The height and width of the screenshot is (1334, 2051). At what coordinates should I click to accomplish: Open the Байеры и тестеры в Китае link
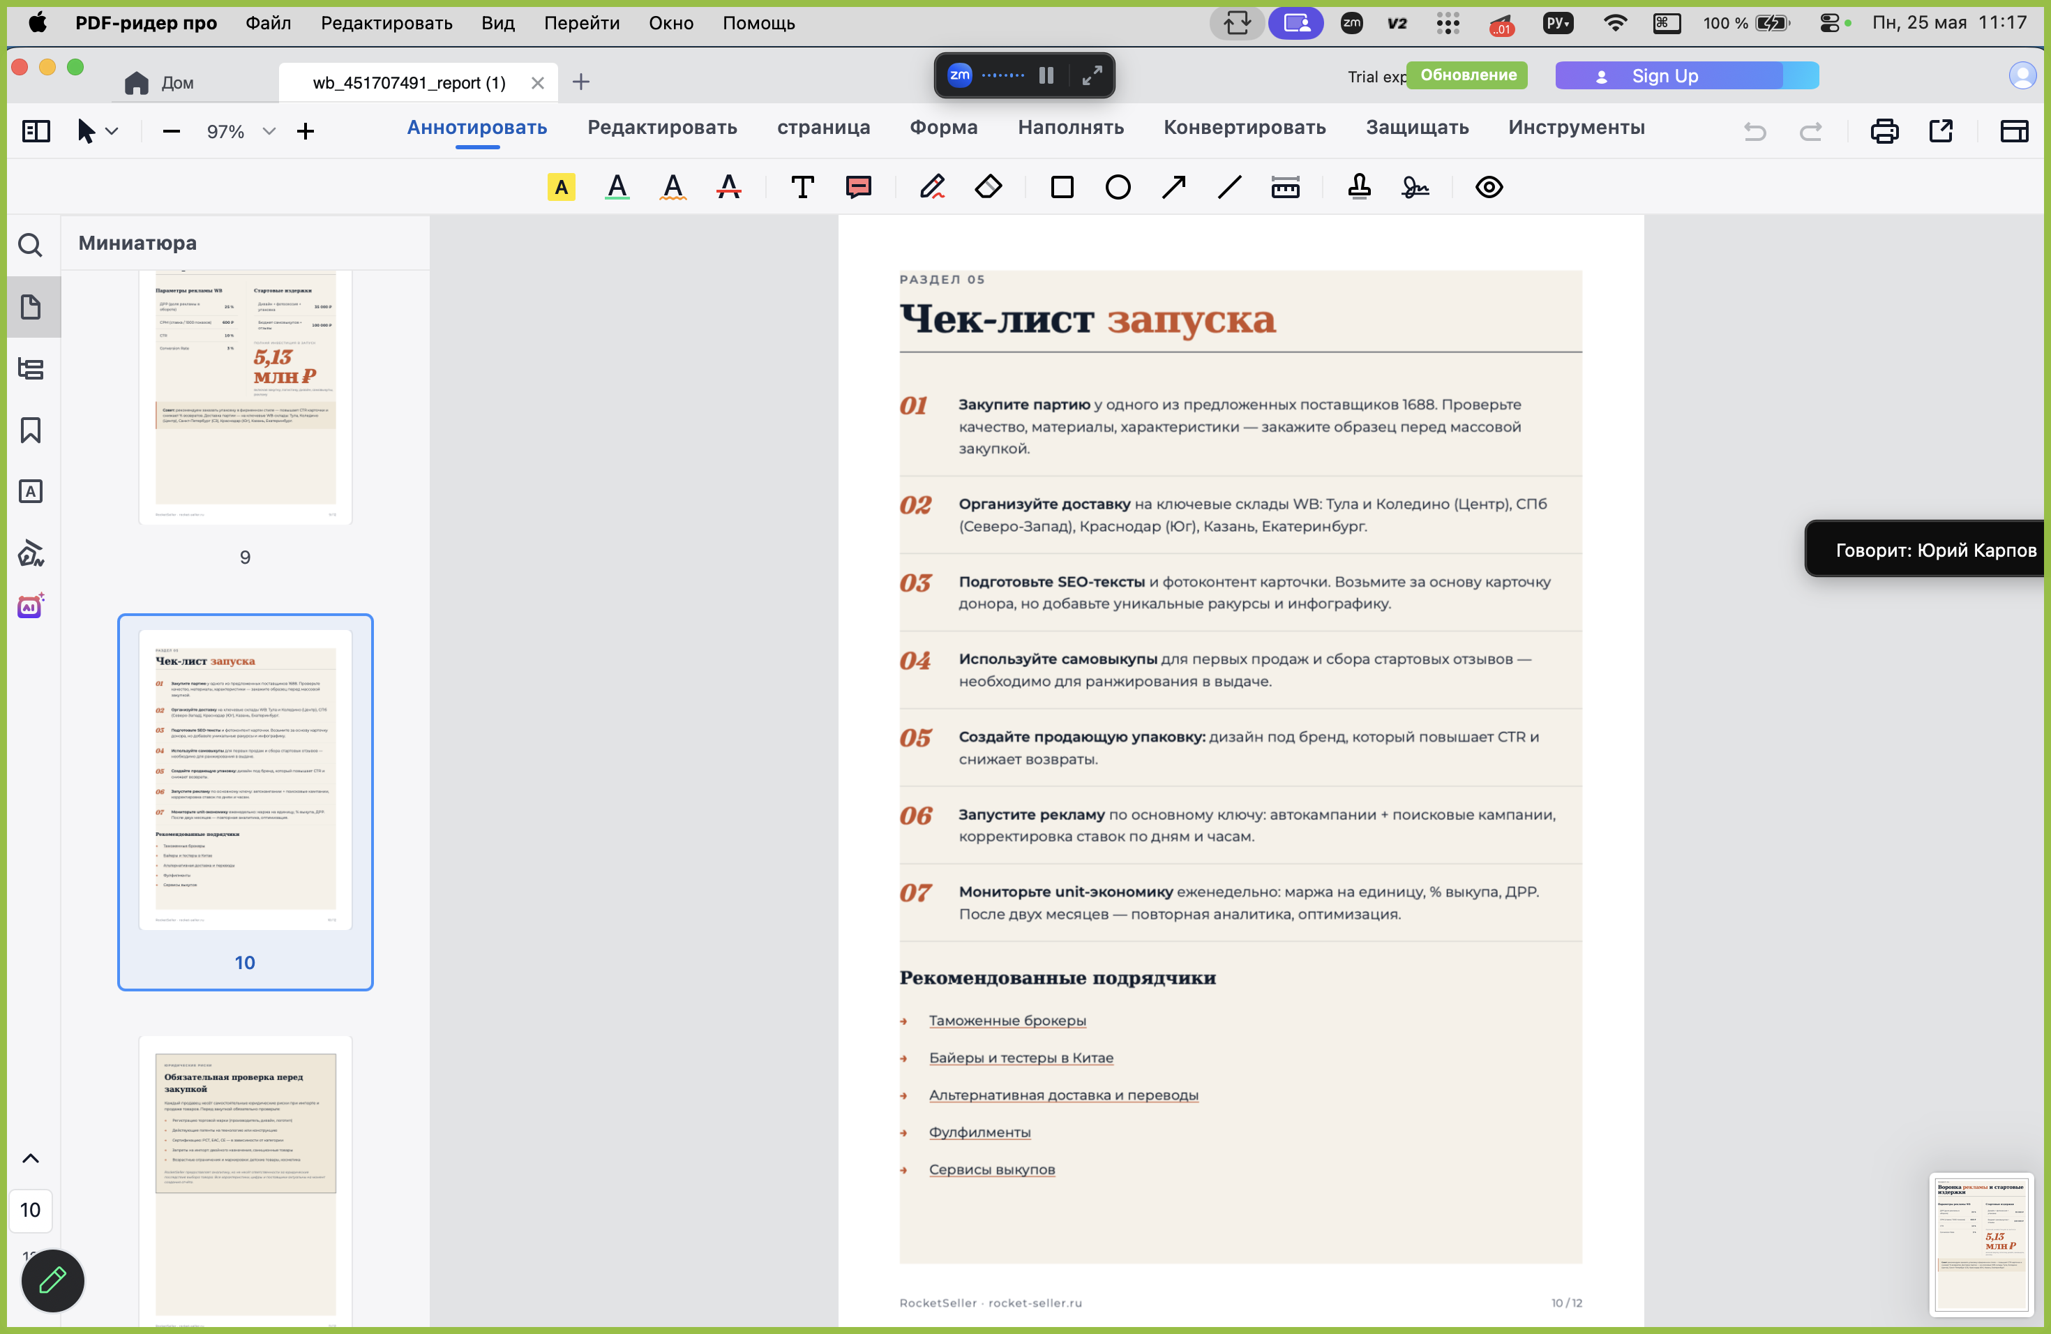(x=1021, y=1058)
